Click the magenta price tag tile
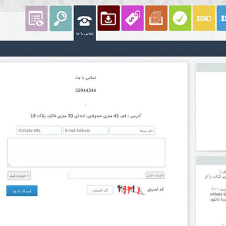The height and width of the screenshot is (226, 226). pyautogui.click(x=132, y=18)
